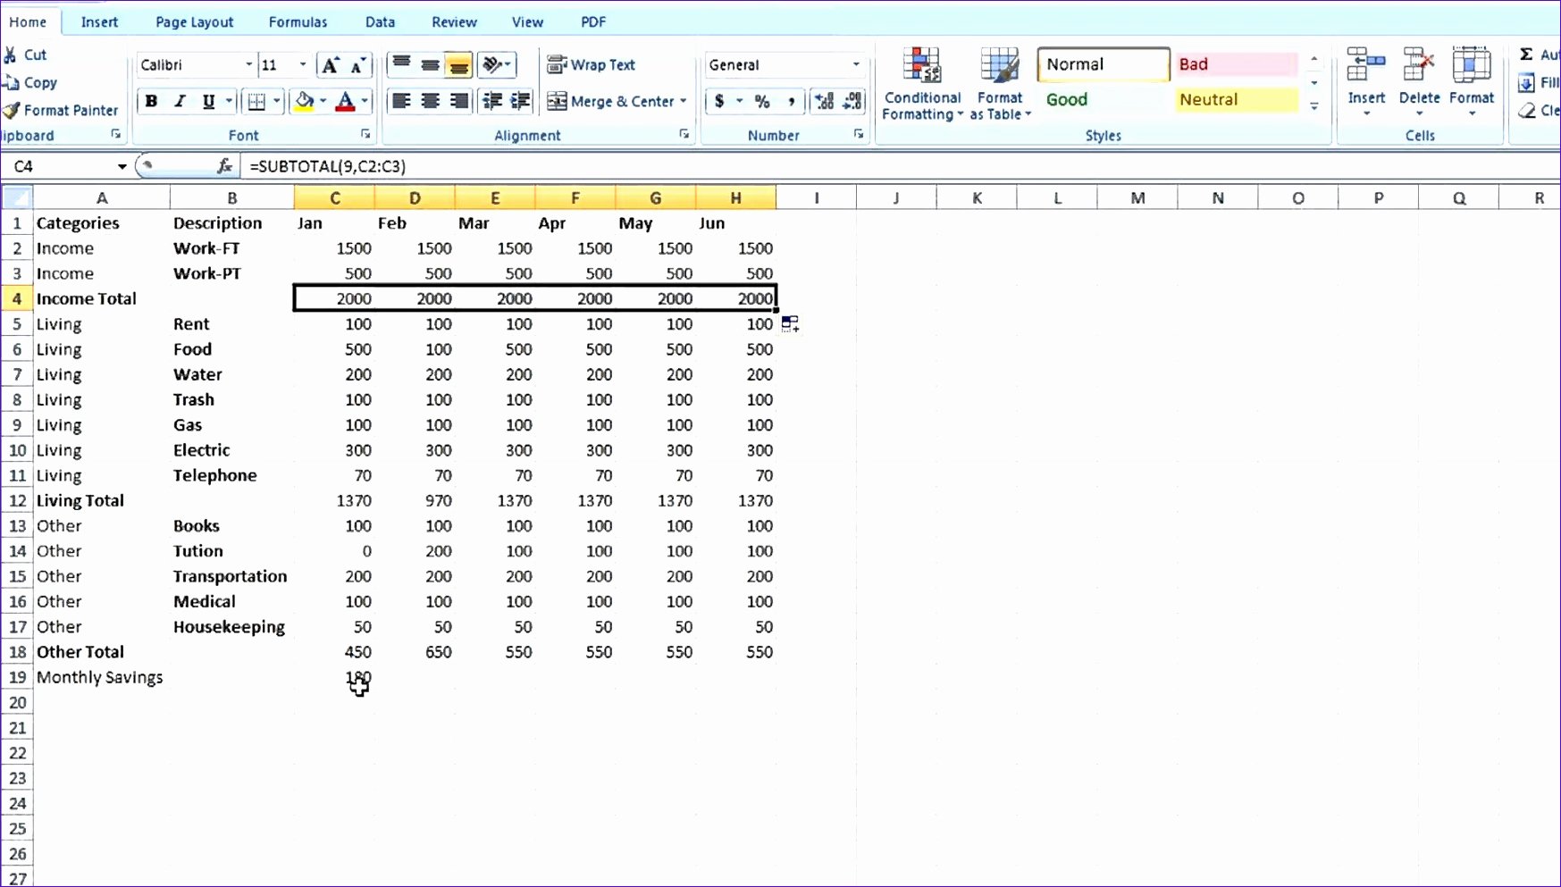Open Conditional Formatting menu
This screenshot has height=887, width=1561.
pos(922,84)
